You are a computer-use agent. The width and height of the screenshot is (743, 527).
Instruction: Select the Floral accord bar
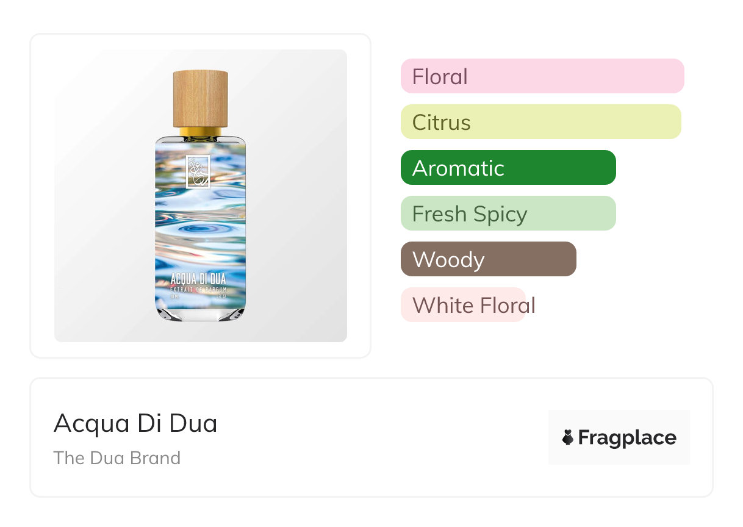(542, 76)
